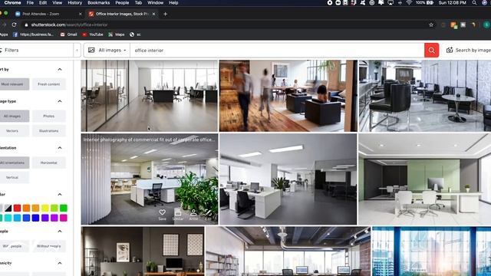The height and width of the screenshot is (276, 491).
Task: Choose Horizontal orientation filter
Action: pos(49,163)
